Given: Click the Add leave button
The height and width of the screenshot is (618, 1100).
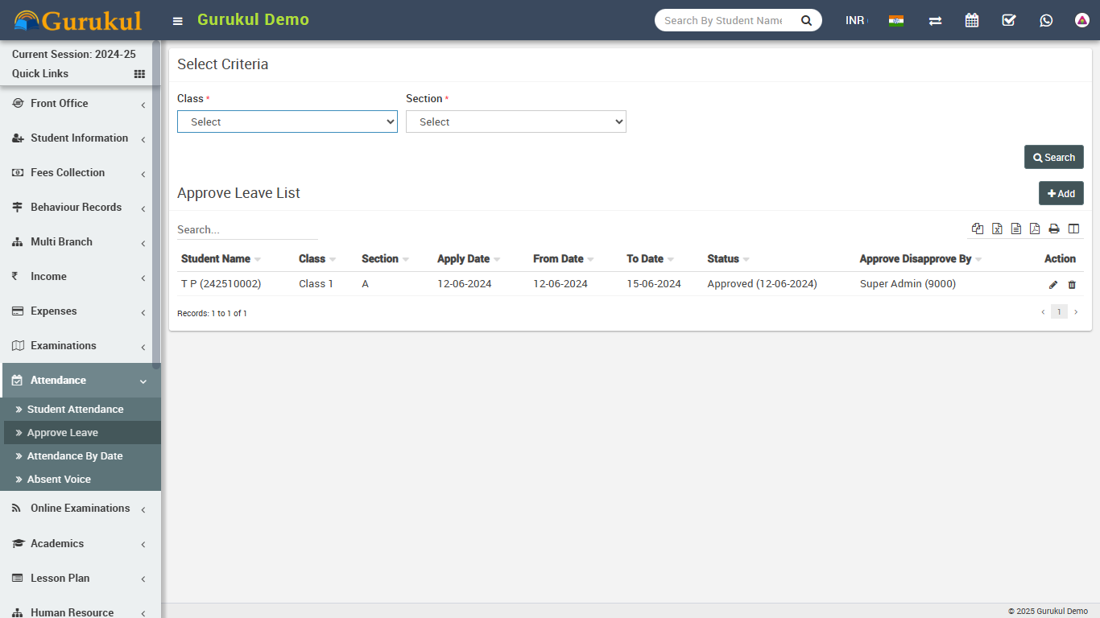Looking at the screenshot, I should pyautogui.click(x=1061, y=193).
